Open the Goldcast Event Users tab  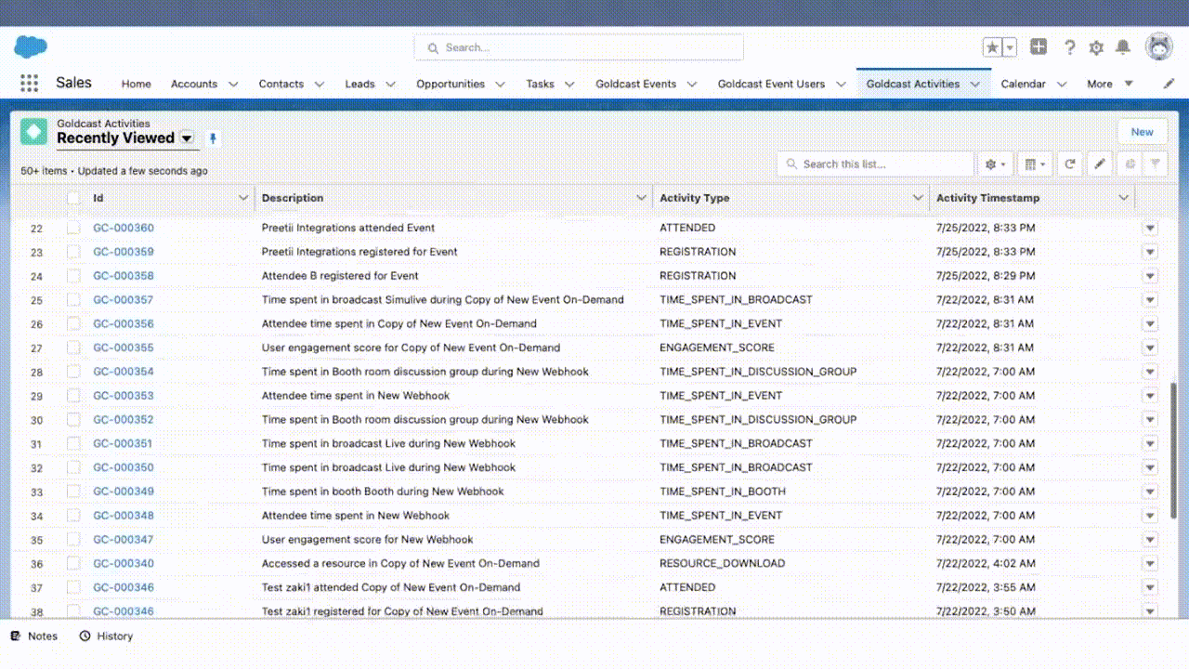(771, 84)
